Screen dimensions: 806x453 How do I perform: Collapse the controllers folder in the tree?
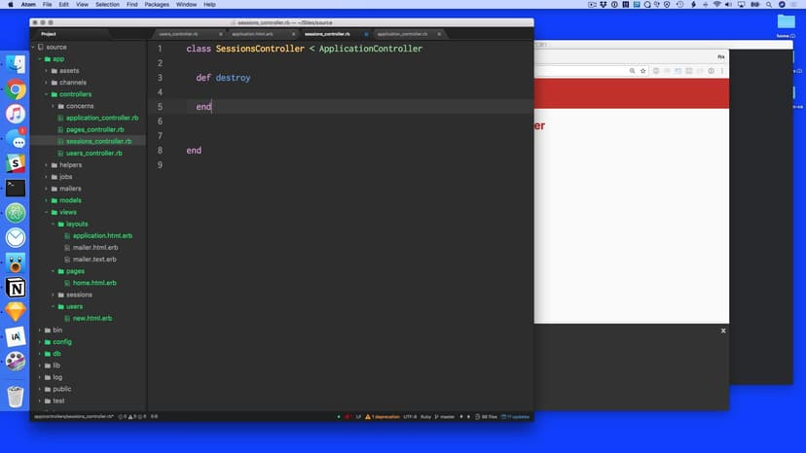pos(46,94)
